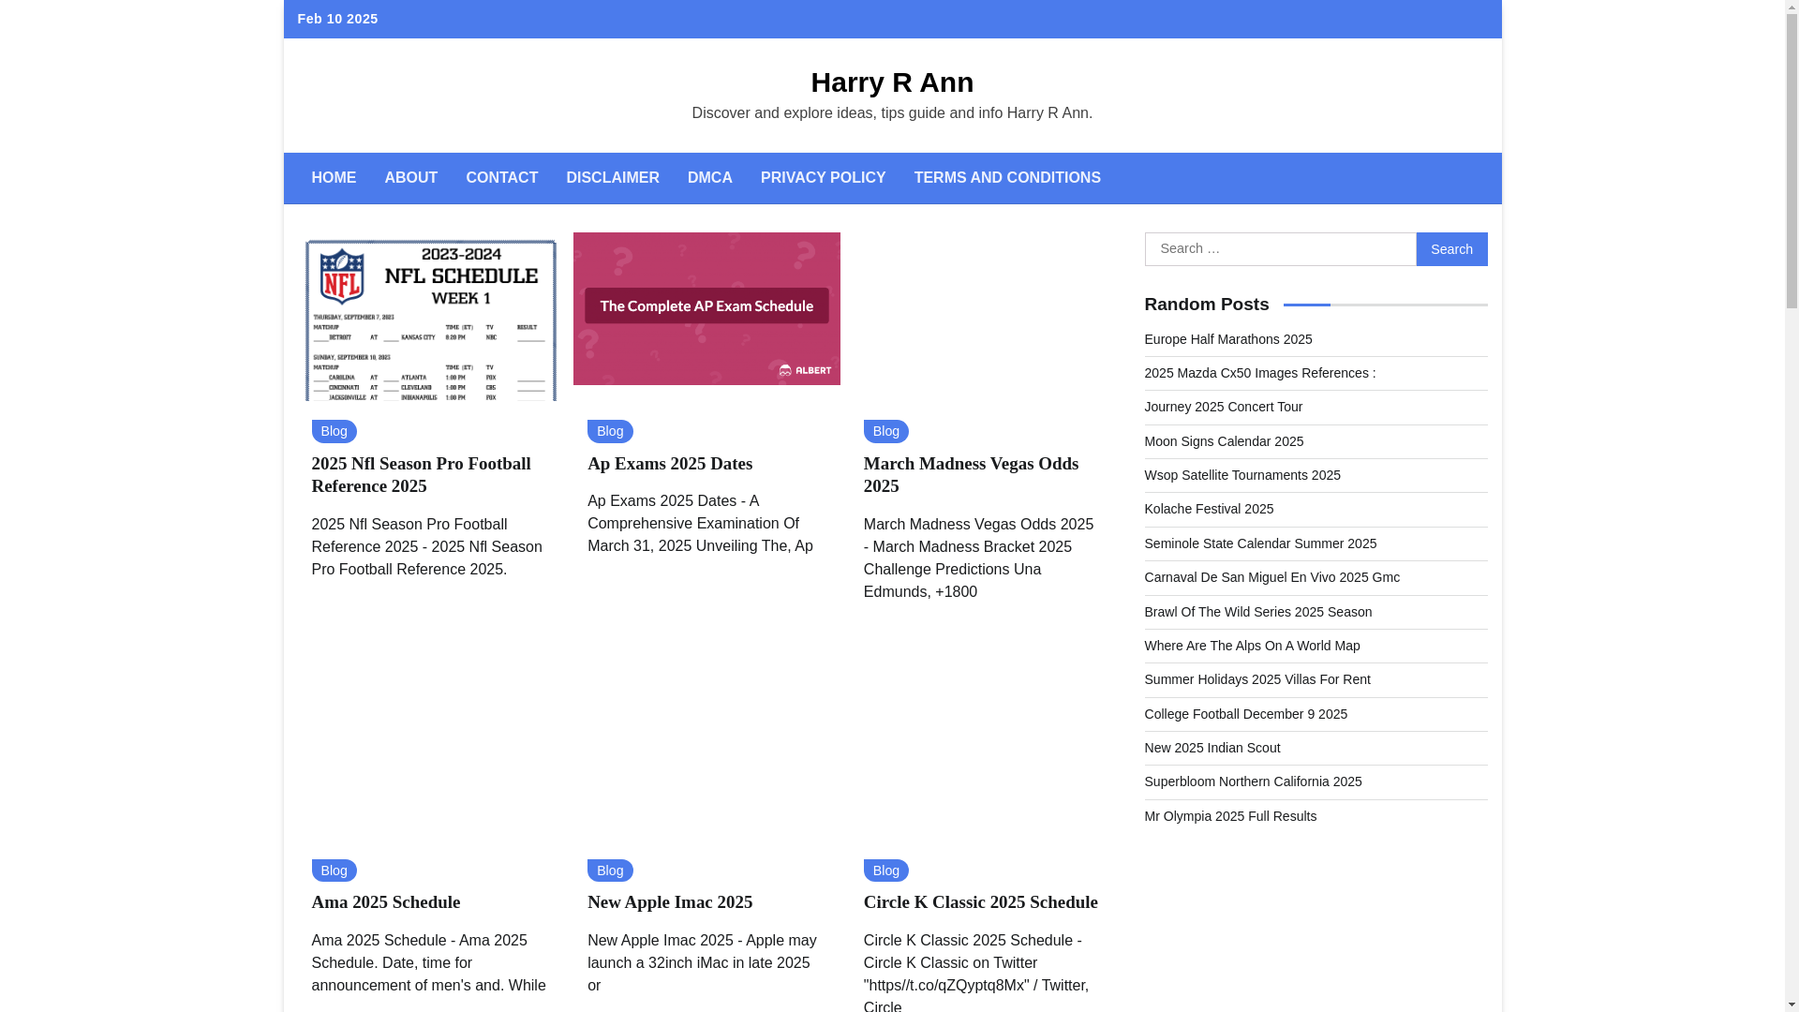Open New Apple Imac 2025 post
The height and width of the screenshot is (1012, 1799).
pos(670,902)
